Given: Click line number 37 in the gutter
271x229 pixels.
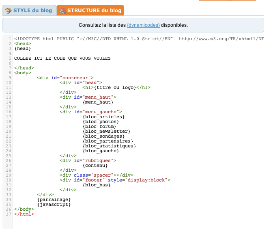Looking at the screenshot, I should coord(9,214).
